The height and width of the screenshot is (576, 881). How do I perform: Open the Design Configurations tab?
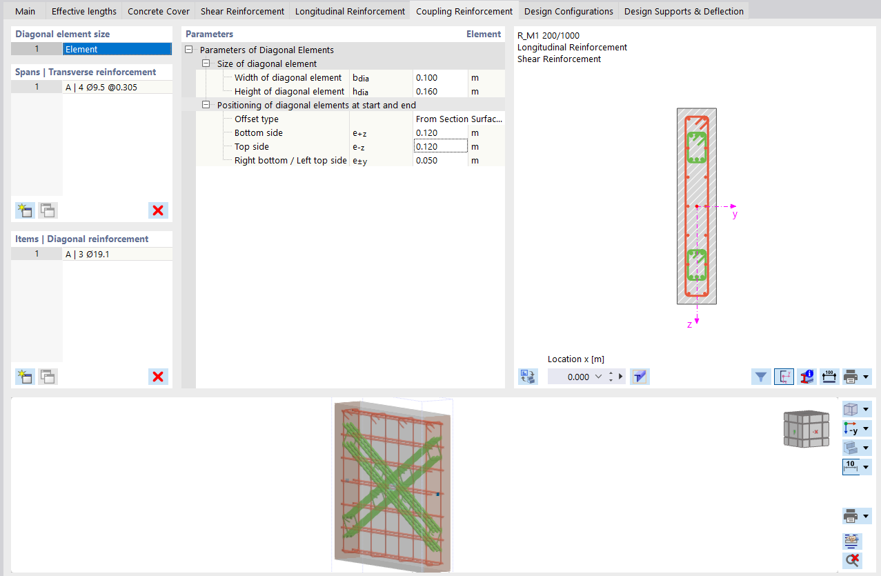(568, 10)
